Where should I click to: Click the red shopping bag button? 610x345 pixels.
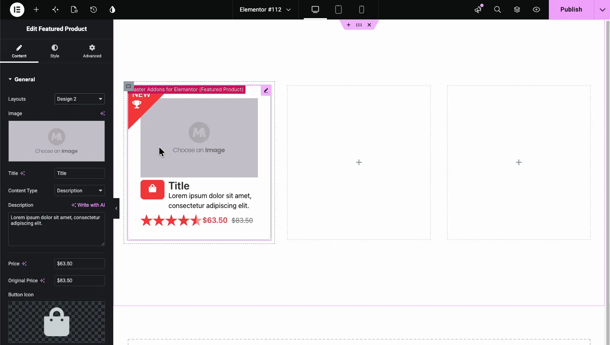pyautogui.click(x=152, y=189)
